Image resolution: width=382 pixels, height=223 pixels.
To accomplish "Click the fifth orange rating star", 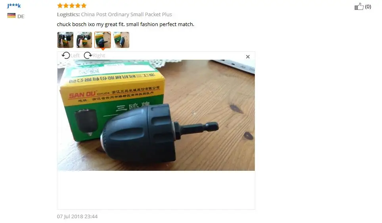I will [84, 6].
